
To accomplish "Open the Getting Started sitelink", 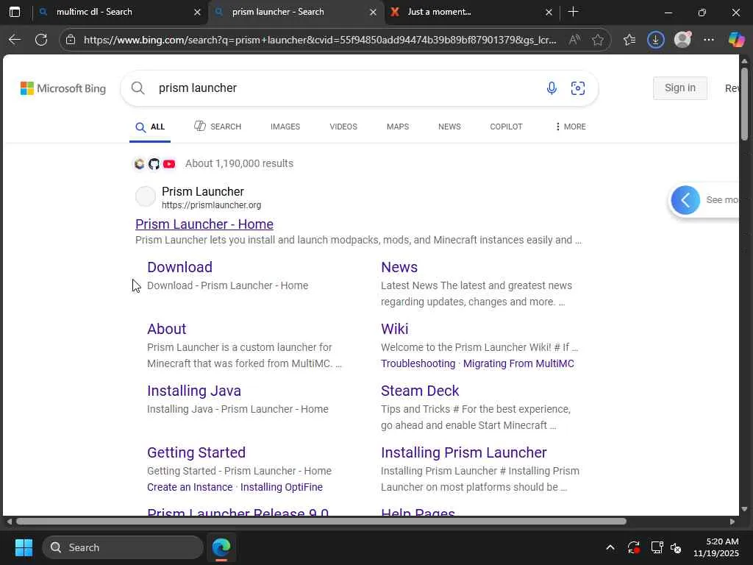I will pos(196,452).
